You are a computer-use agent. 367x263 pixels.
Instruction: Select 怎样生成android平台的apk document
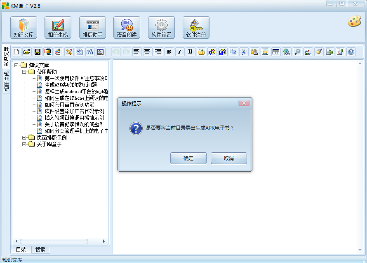pyautogui.click(x=76, y=91)
